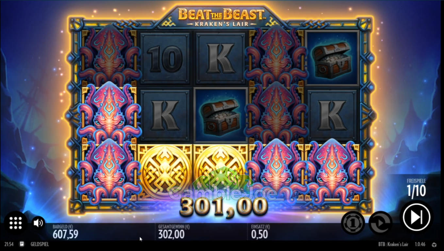Screen dimensions: 444x251
Task: Click the top-row K symbol on reel three
Action: pyautogui.click(x=221, y=59)
